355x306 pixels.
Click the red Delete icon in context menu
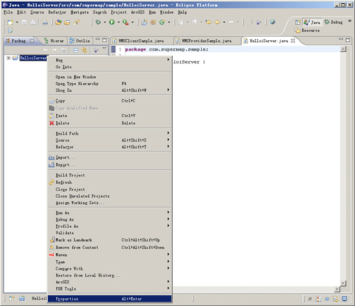click(51, 123)
